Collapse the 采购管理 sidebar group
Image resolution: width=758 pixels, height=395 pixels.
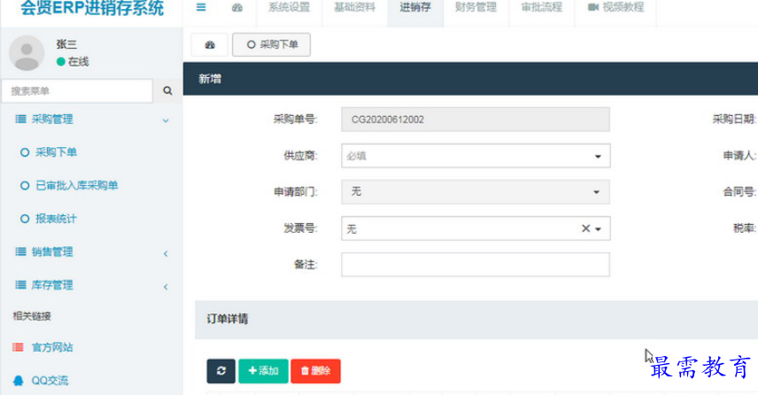click(x=92, y=120)
